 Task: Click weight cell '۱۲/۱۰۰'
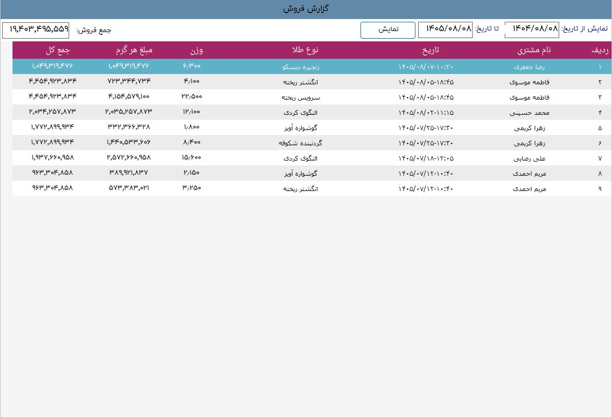pyautogui.click(x=192, y=112)
